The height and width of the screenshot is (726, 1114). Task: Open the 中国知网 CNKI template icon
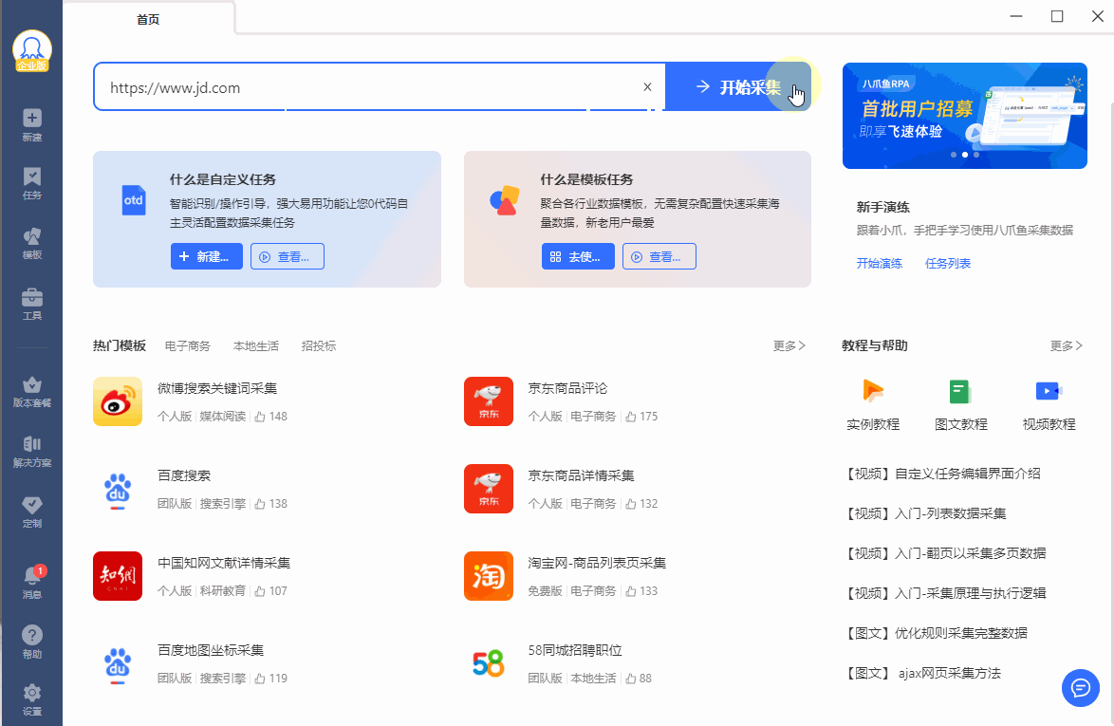point(118,576)
